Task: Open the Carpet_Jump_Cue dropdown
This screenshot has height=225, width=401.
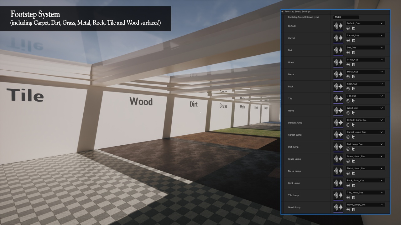Action: tap(365, 132)
